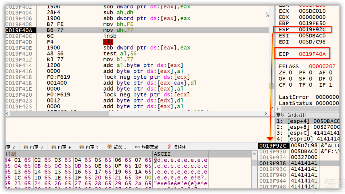Image resolution: width=345 pixels, height=194 pixels.
Task: Click the 内存 4 tab memory icon
Action: click(x=54, y=147)
